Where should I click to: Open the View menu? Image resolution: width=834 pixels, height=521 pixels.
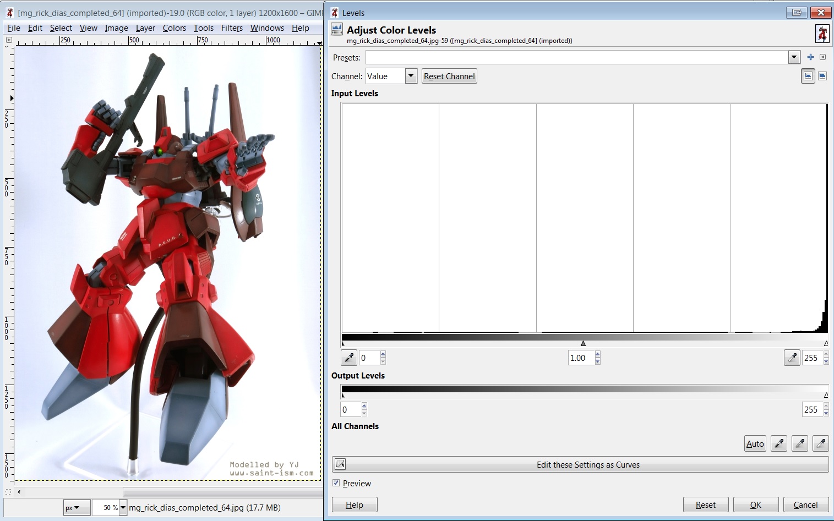pyautogui.click(x=88, y=28)
